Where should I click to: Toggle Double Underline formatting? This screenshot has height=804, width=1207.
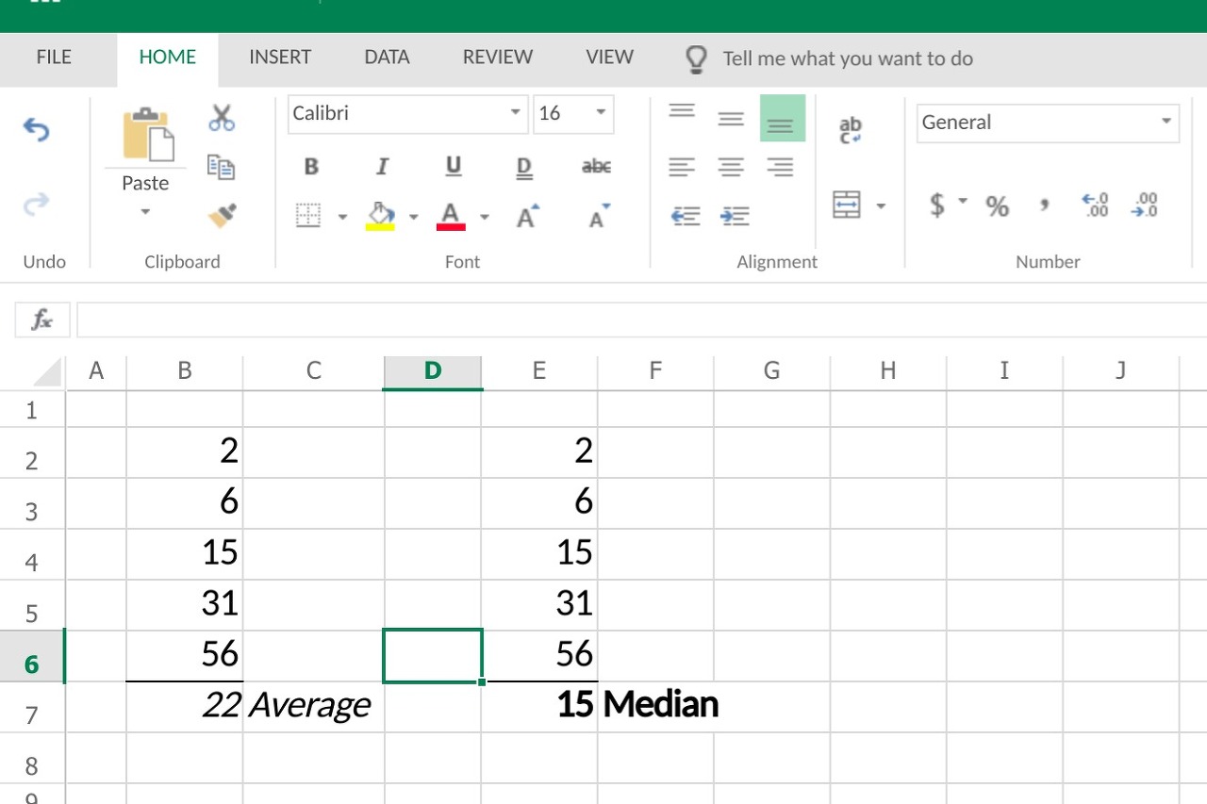coord(524,168)
